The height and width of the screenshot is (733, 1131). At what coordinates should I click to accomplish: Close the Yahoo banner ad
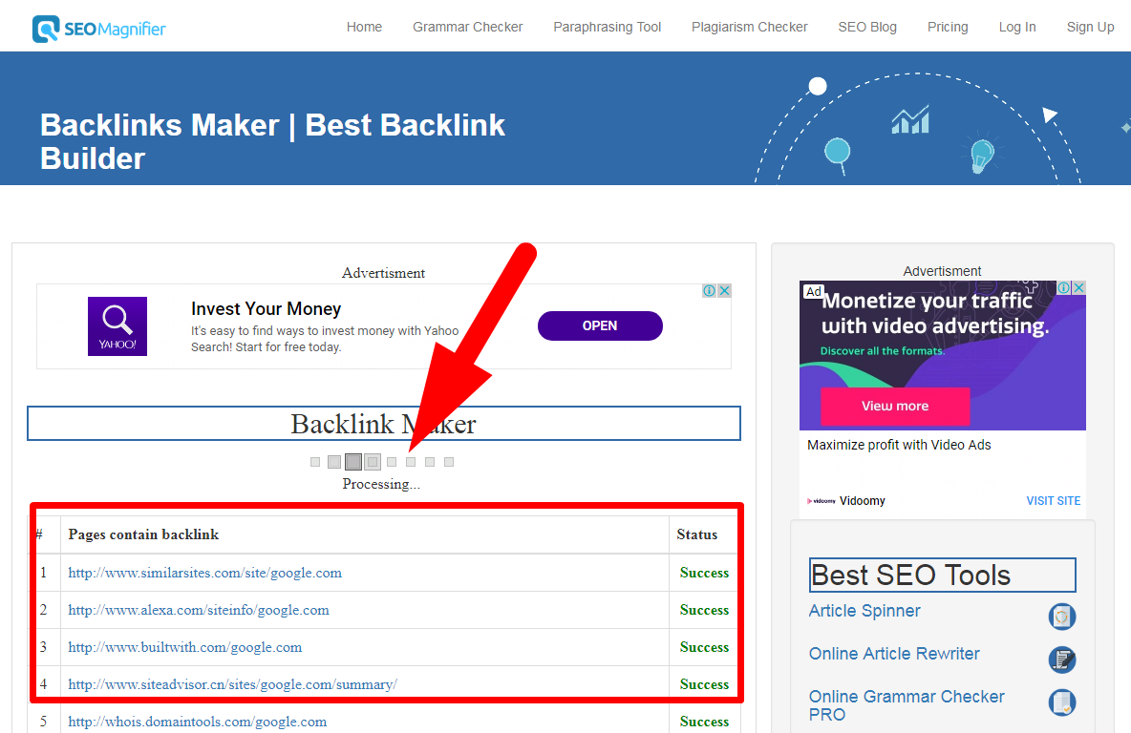coord(725,290)
